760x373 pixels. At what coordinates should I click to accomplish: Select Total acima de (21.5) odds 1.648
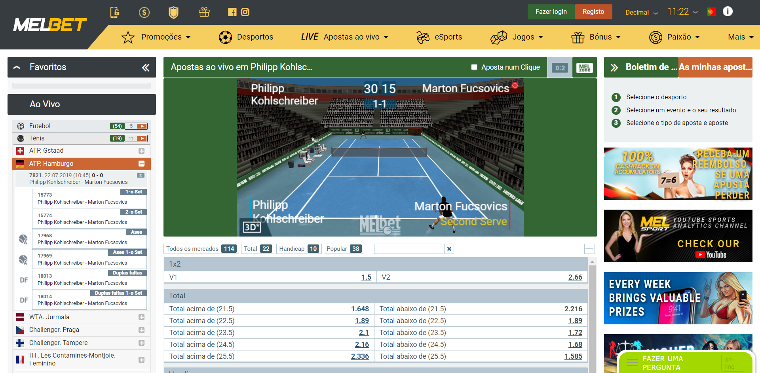point(360,309)
